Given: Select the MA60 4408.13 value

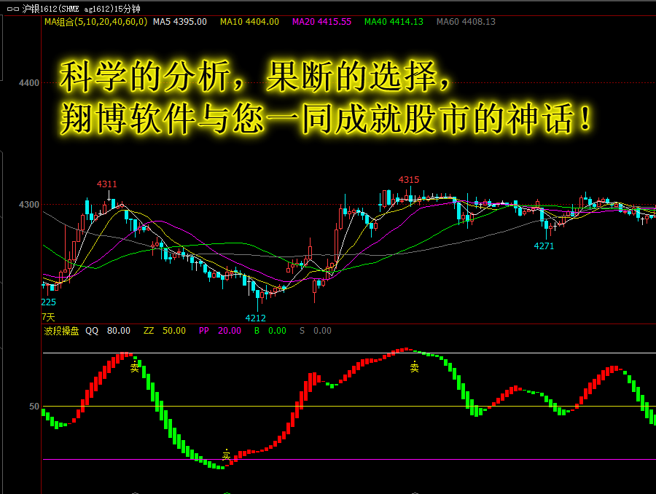Looking at the screenshot, I should (x=466, y=22).
